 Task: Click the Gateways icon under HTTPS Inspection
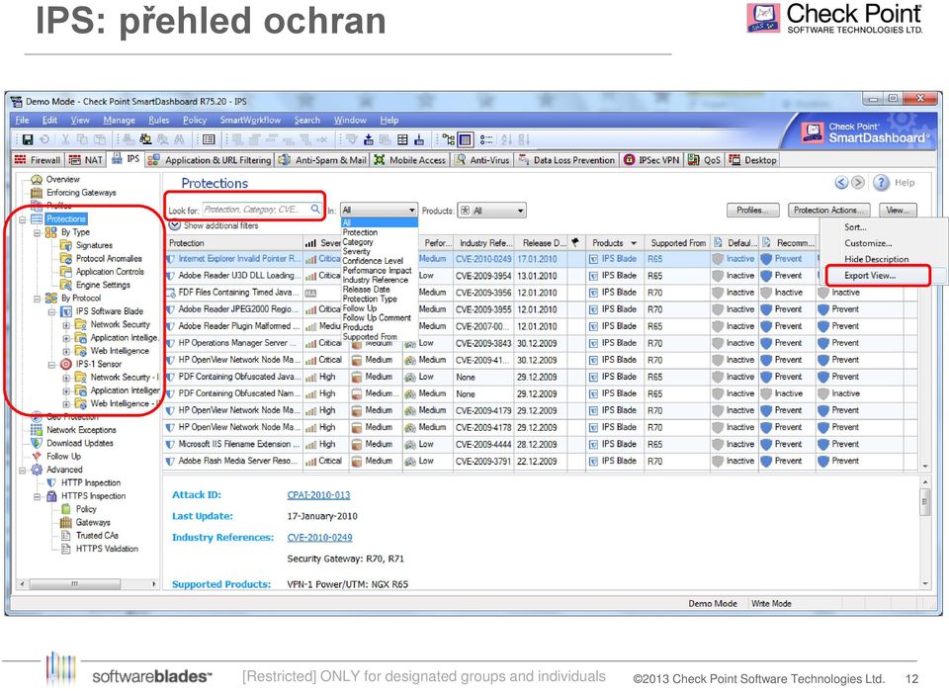pyautogui.click(x=66, y=522)
